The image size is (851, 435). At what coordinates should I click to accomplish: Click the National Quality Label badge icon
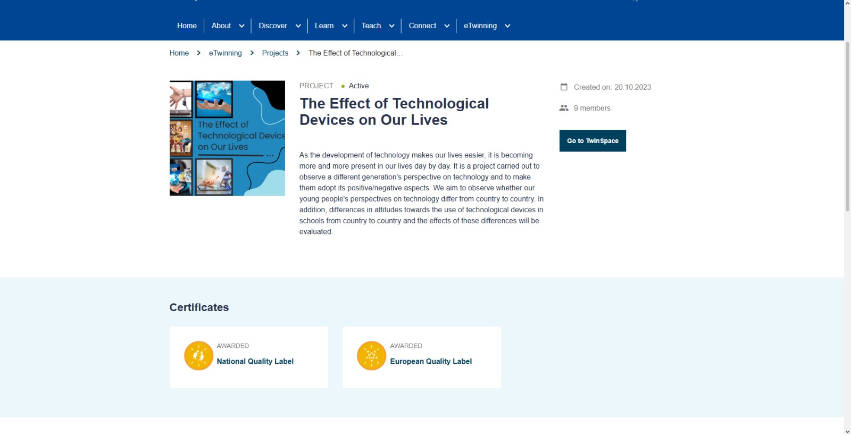pyautogui.click(x=198, y=356)
